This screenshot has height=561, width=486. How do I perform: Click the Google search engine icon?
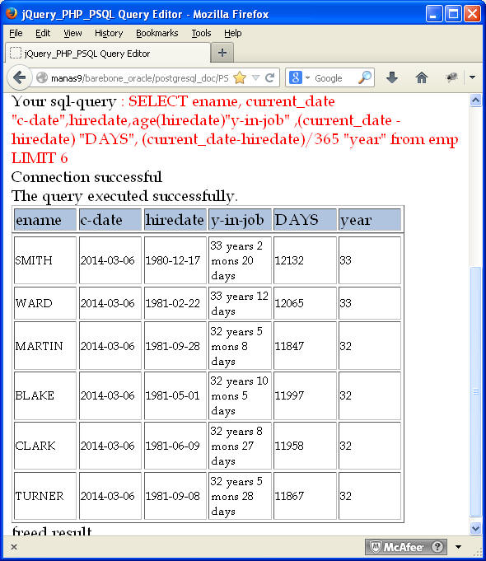coord(295,77)
